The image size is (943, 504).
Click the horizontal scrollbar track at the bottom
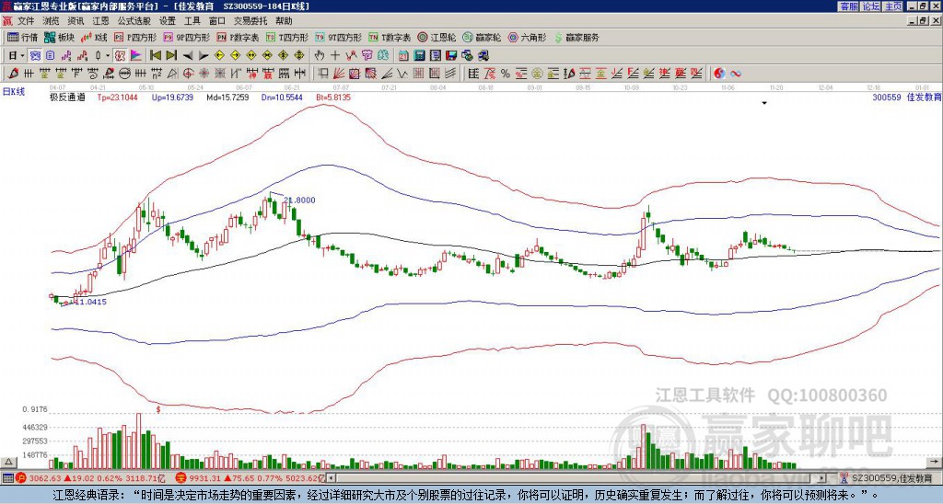[576, 478]
